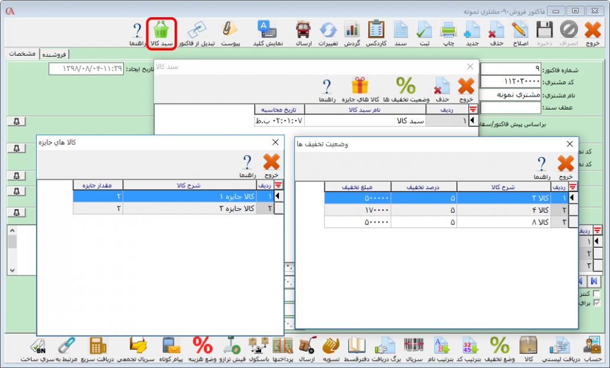Screen dimensions: 610x368
Task: Click the باسکول scale icon in the bottom bar
Action: pyautogui.click(x=258, y=348)
